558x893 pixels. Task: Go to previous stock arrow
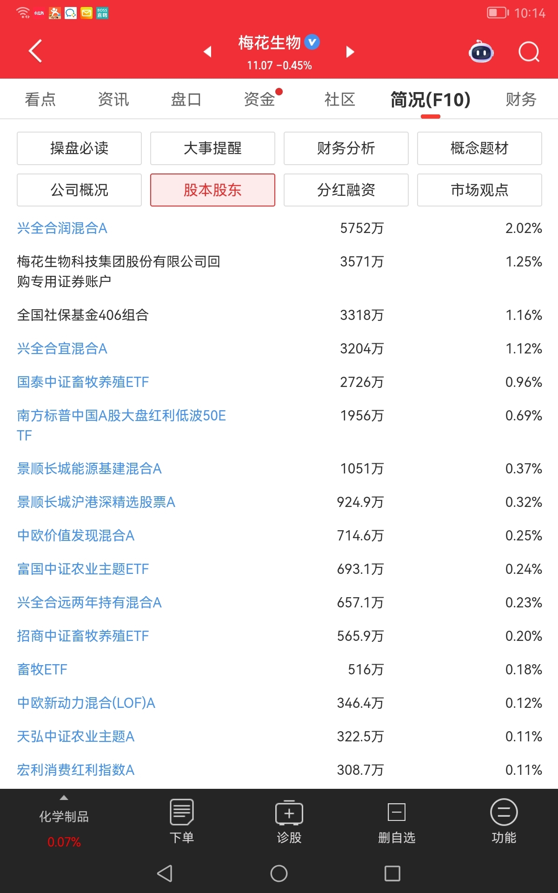coord(208,52)
